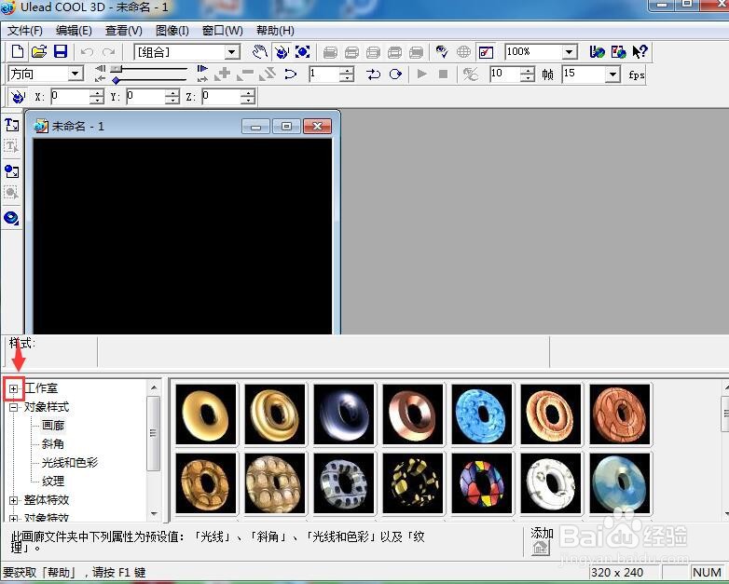
Task: Select 纹理 in the style tree
Action: point(53,482)
